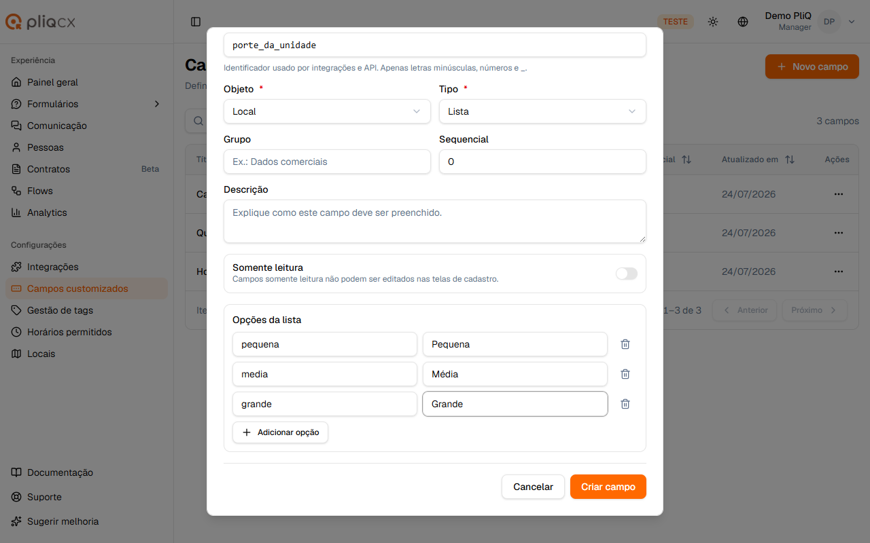Open Integrações settings
The image size is (870, 543).
[x=86, y=267]
